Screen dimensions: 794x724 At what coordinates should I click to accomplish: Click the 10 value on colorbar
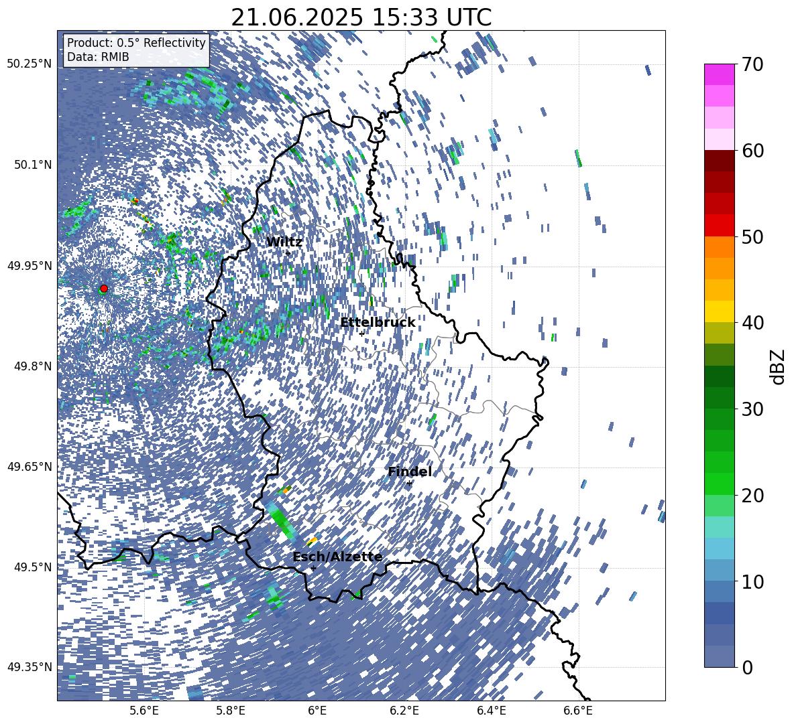coord(752,581)
